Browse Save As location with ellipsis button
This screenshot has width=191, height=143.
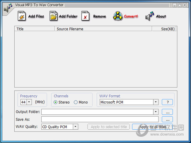coord(167,119)
